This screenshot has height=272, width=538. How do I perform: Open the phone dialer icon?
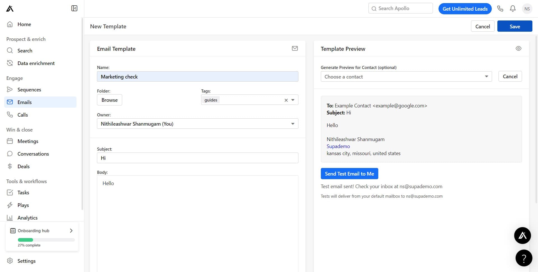(500, 9)
